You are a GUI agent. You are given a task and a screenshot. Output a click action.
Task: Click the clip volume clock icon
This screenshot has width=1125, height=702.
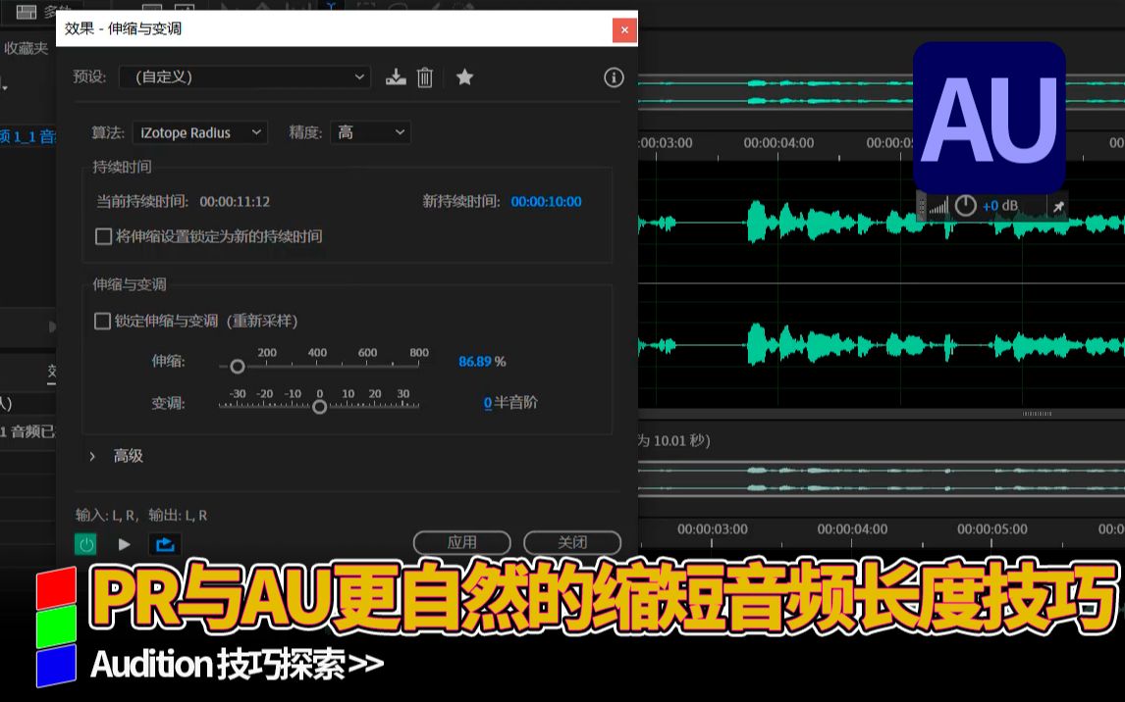coord(965,206)
